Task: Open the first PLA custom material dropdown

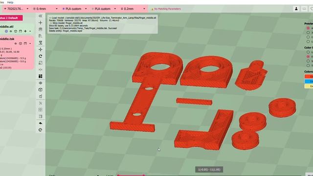Action: pos(74,9)
